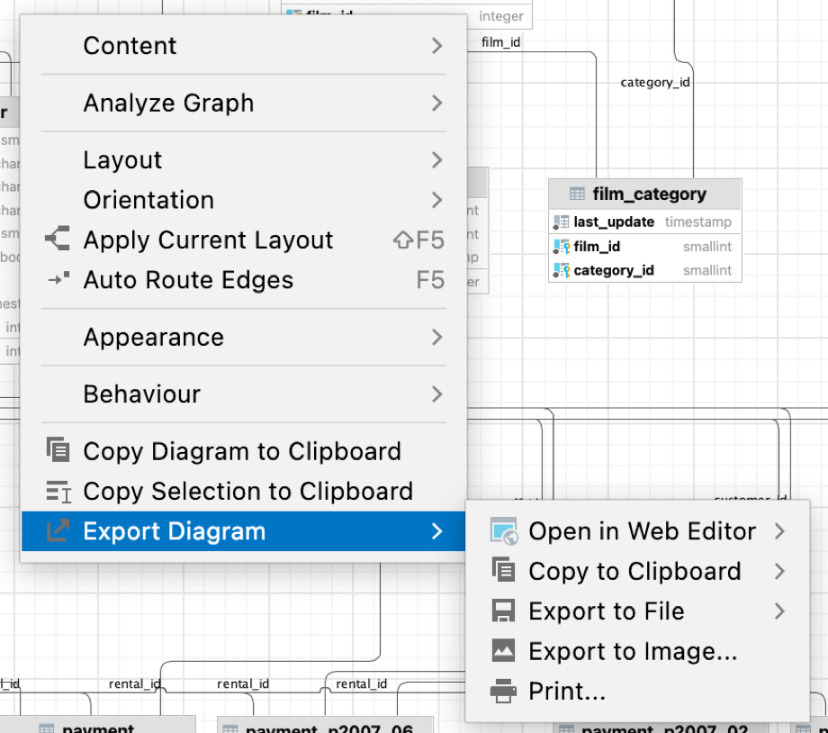Screen dimensions: 828x733
Task: Click the key icon on category_id column
Action: [561, 270]
